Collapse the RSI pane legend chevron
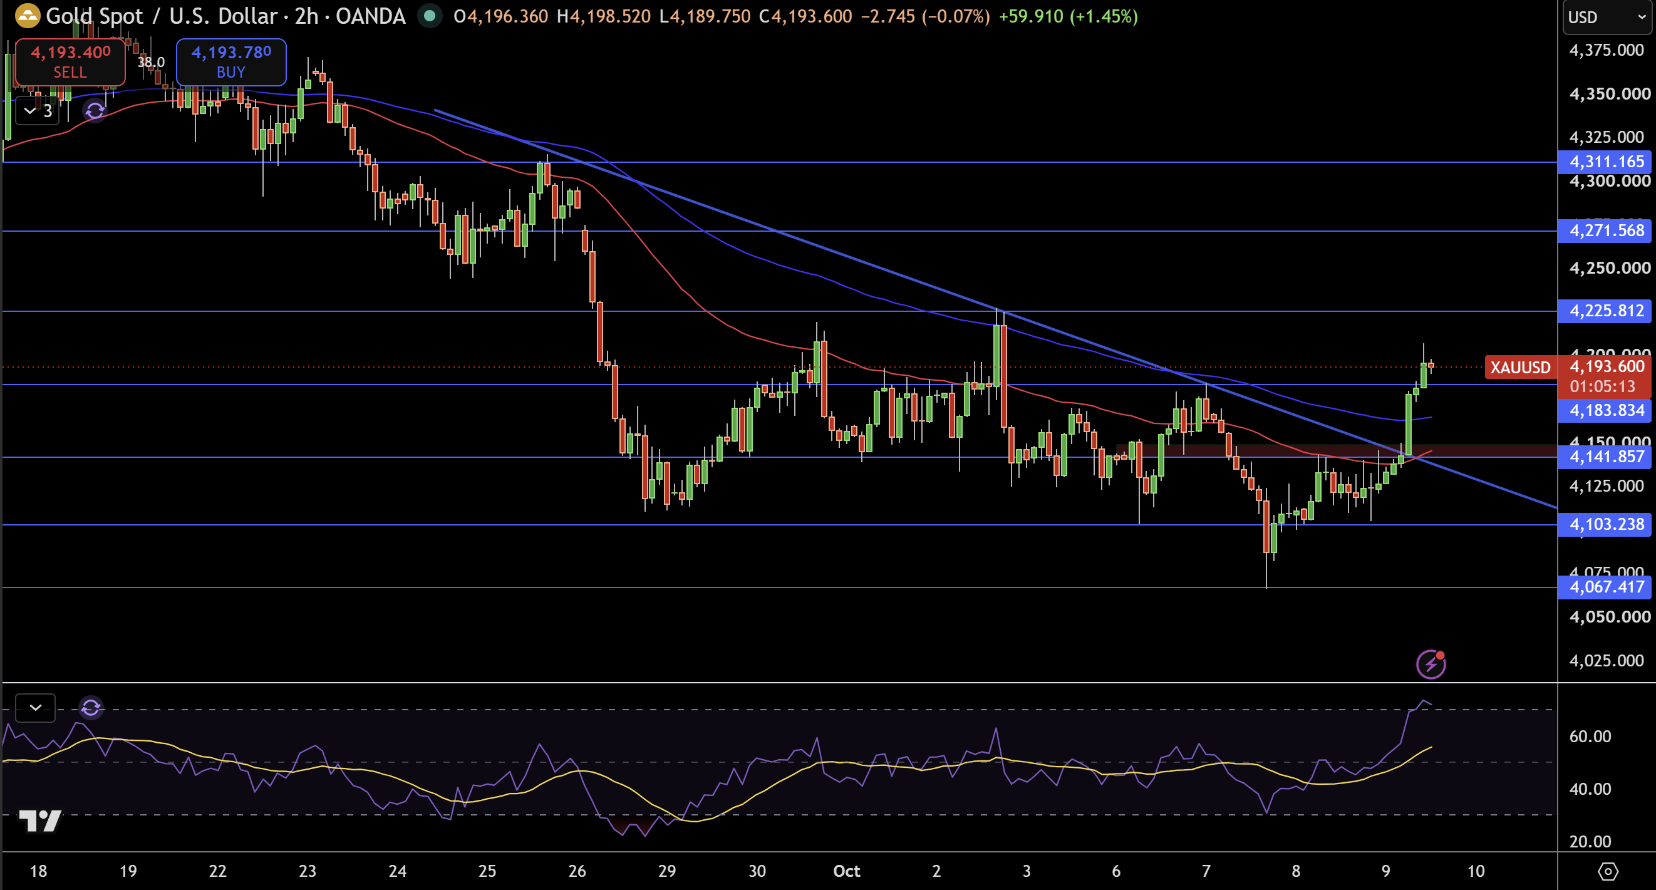The height and width of the screenshot is (890, 1656). (35, 708)
